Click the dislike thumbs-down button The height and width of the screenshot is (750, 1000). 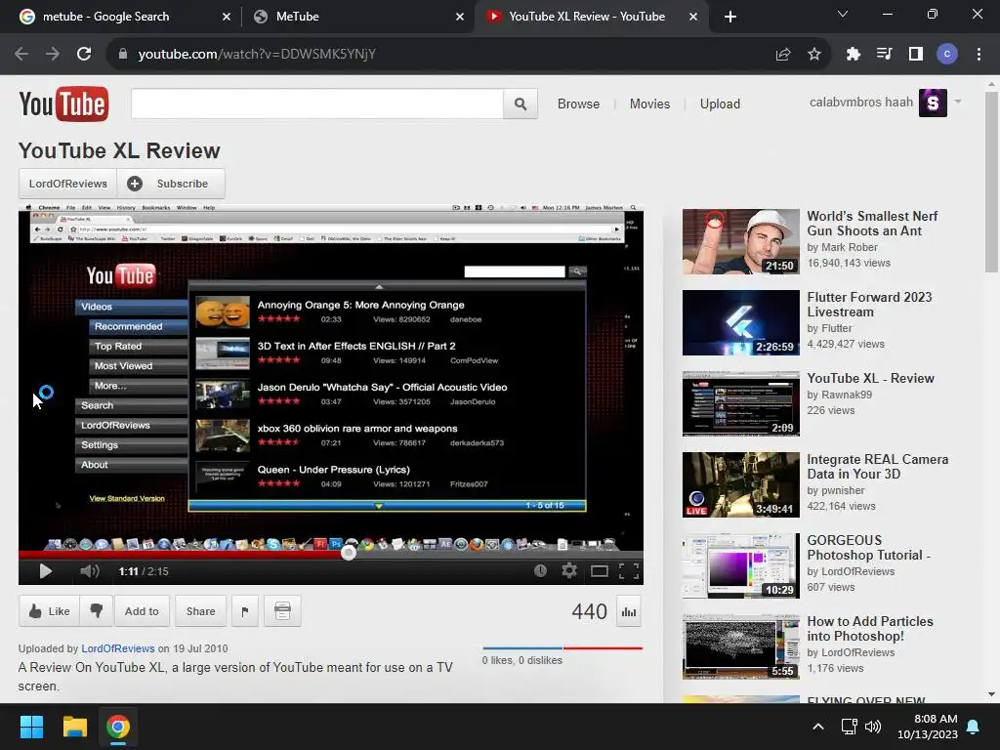coord(97,611)
